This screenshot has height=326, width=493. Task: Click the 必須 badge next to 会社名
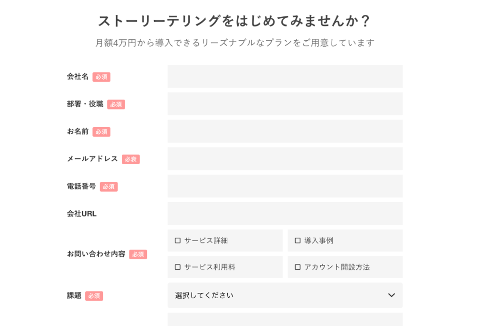coord(101,77)
